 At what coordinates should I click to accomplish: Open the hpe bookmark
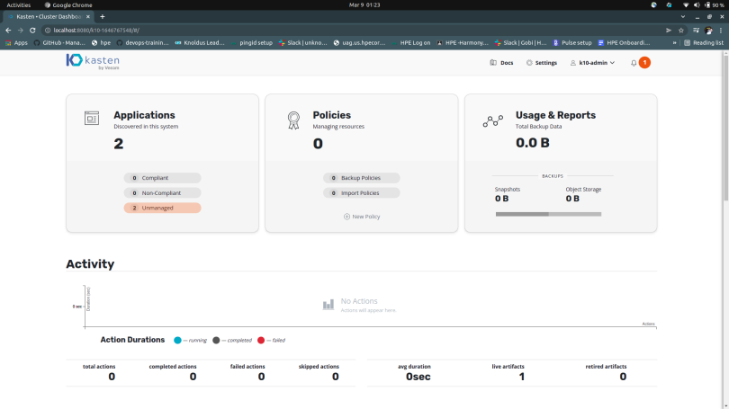[101, 43]
